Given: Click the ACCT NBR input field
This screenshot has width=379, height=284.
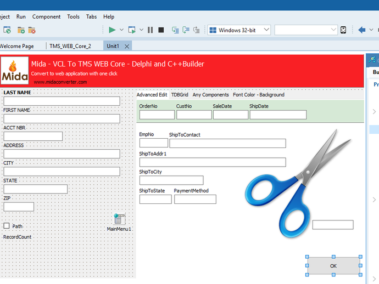Looking at the screenshot, I should pos(33,137).
